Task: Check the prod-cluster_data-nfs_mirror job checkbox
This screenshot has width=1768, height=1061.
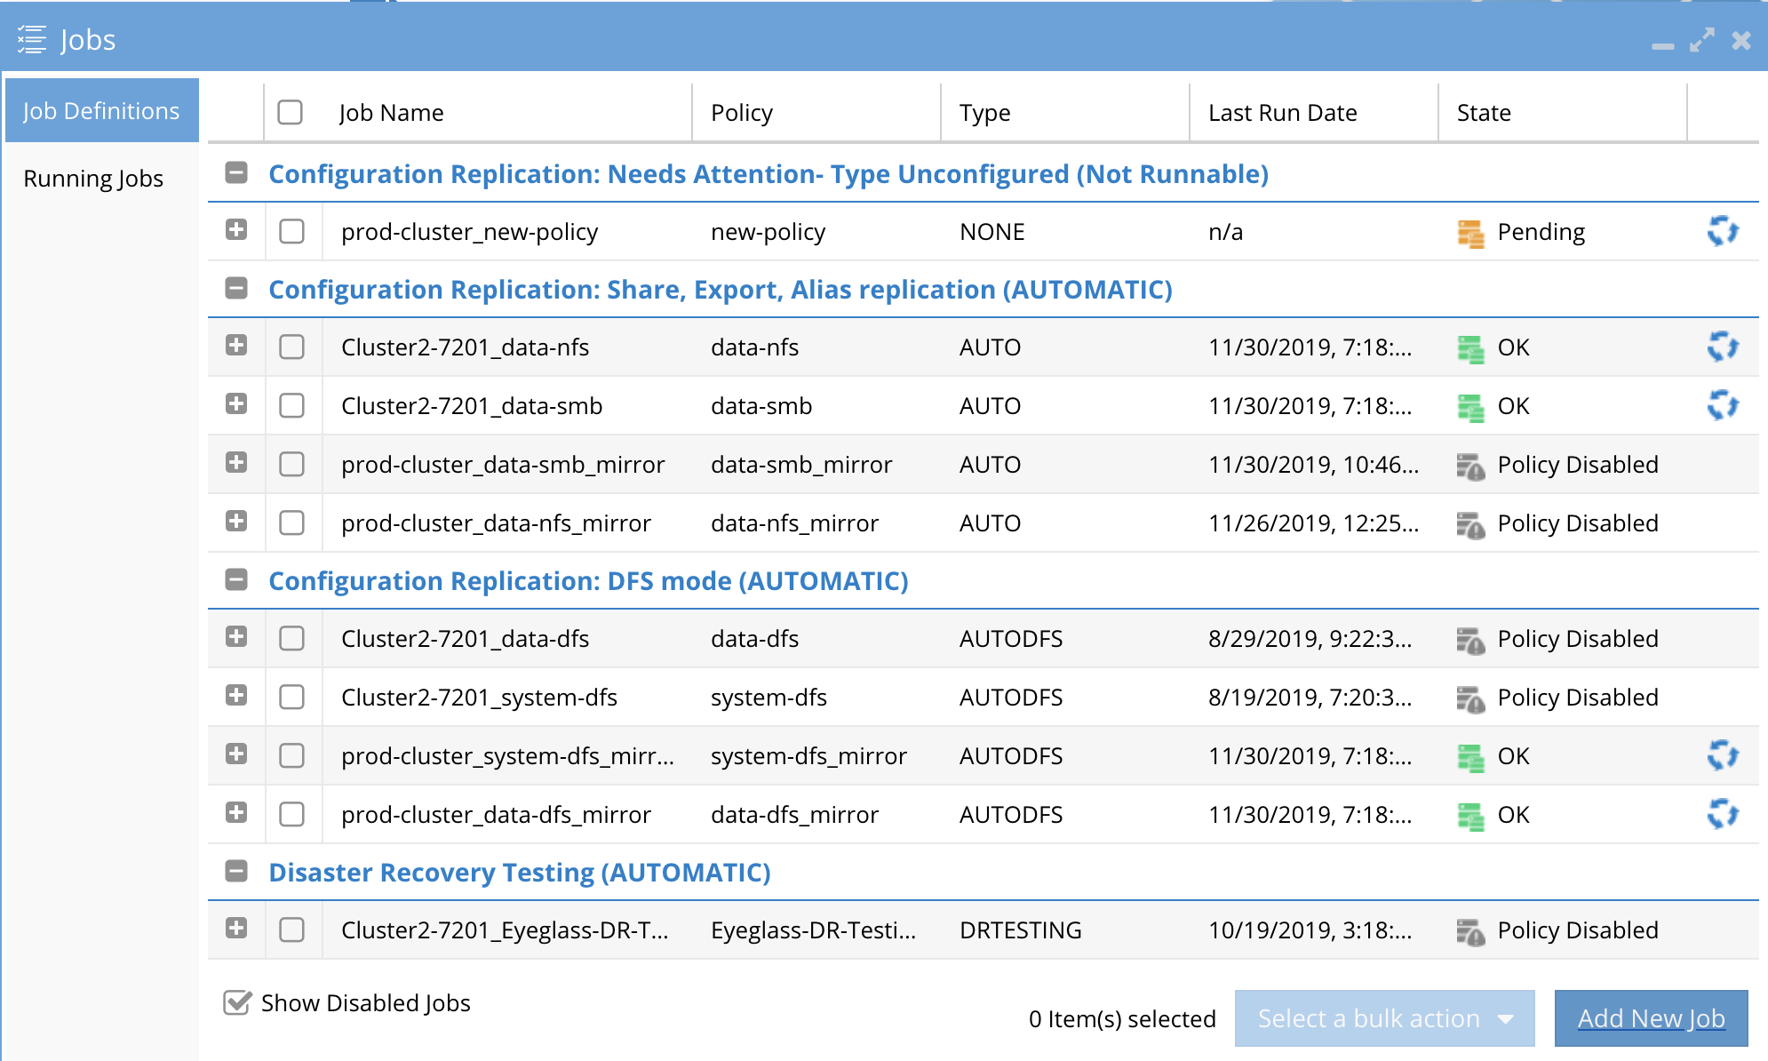Action: [291, 523]
